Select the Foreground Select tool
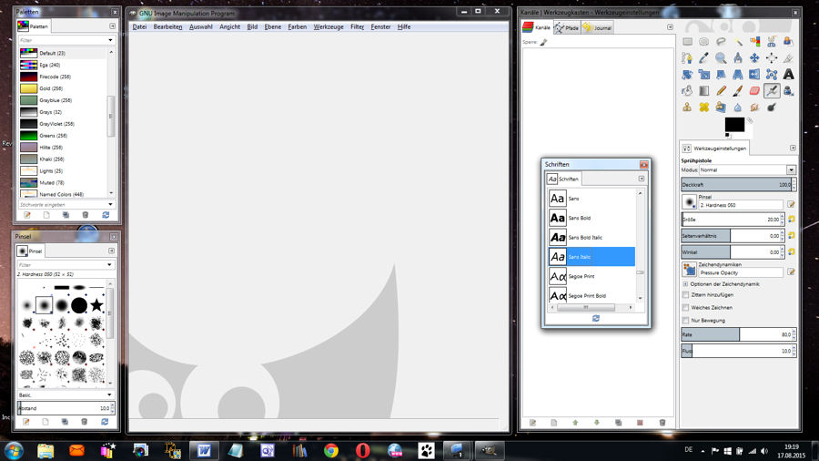819x461 pixels. 788,41
